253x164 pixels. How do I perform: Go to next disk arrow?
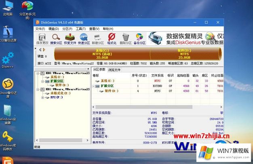pos(44,50)
